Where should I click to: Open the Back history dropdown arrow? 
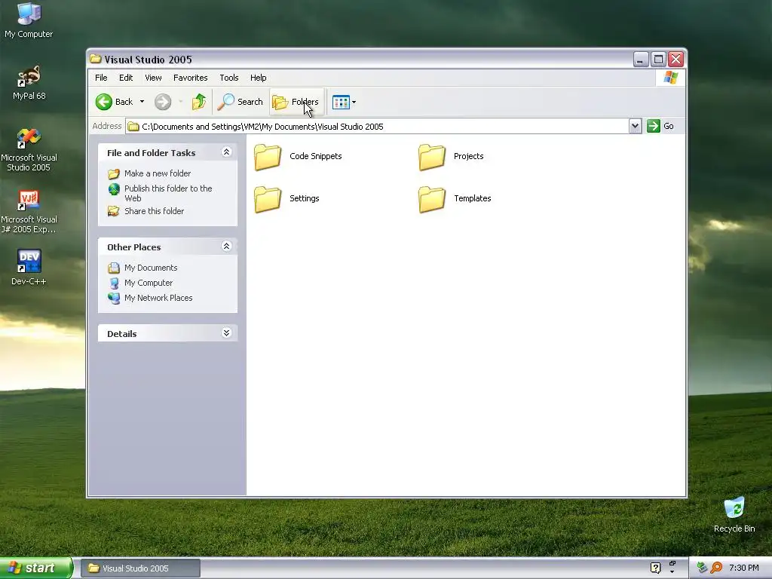[x=142, y=102]
